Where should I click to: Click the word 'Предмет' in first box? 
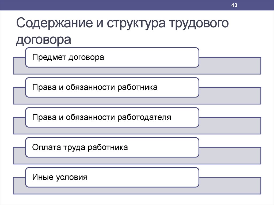[49, 57]
